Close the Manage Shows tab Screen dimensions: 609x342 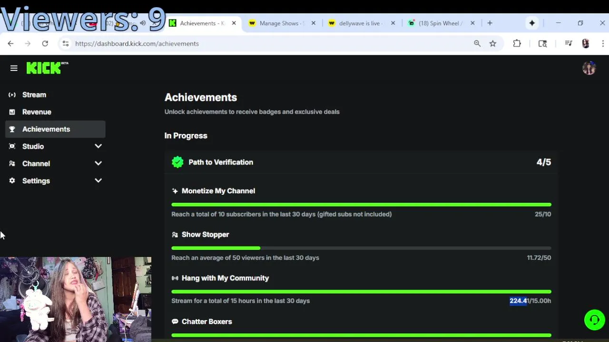point(313,23)
